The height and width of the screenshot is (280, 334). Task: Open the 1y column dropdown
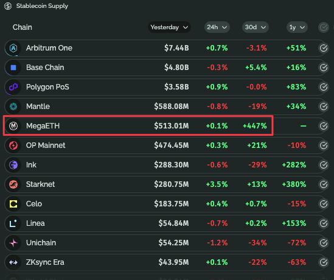click(297, 27)
